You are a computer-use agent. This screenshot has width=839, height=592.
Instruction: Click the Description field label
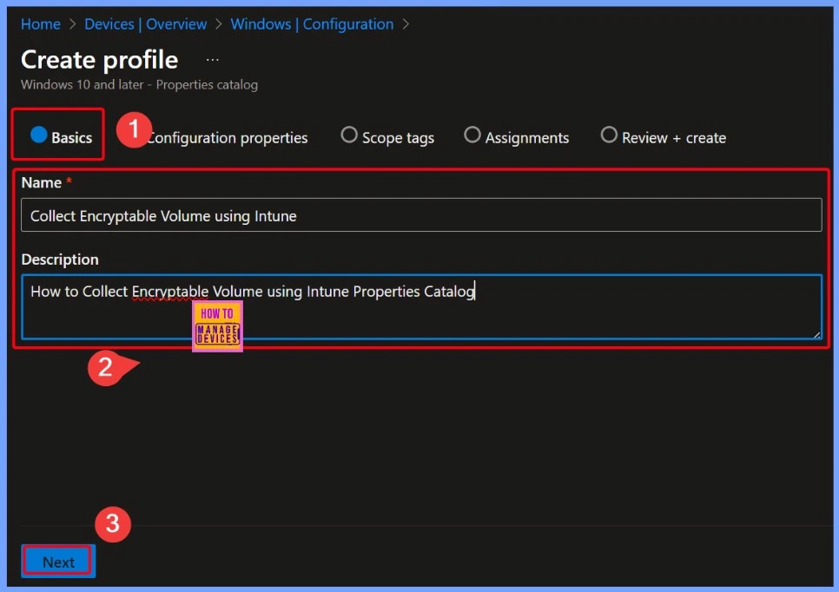tap(60, 260)
